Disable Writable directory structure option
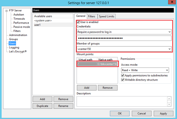177x119 pixels. pos(123,80)
